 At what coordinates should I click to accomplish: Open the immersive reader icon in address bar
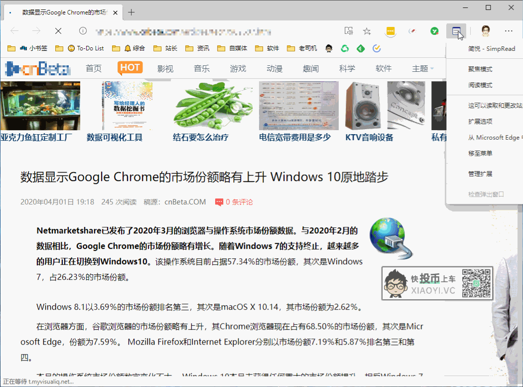[x=349, y=31]
